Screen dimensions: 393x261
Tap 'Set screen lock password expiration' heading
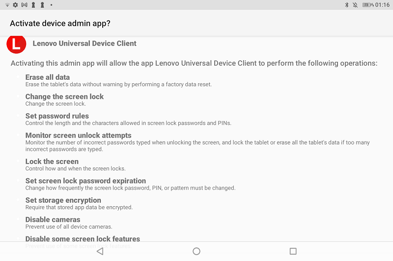[85, 181]
